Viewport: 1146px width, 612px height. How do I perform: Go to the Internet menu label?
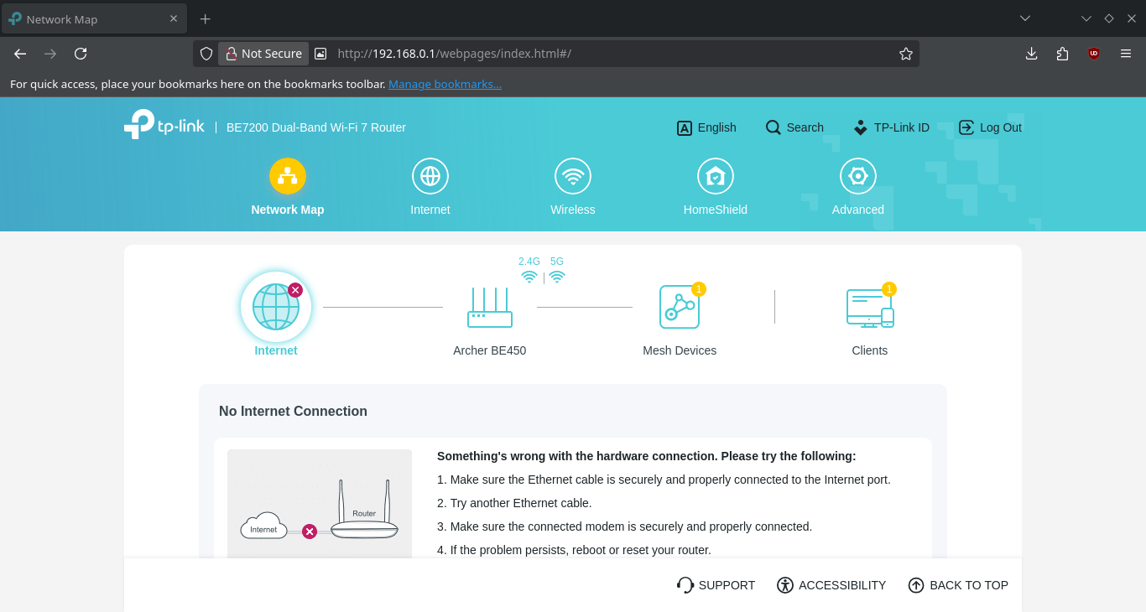pyautogui.click(x=430, y=210)
